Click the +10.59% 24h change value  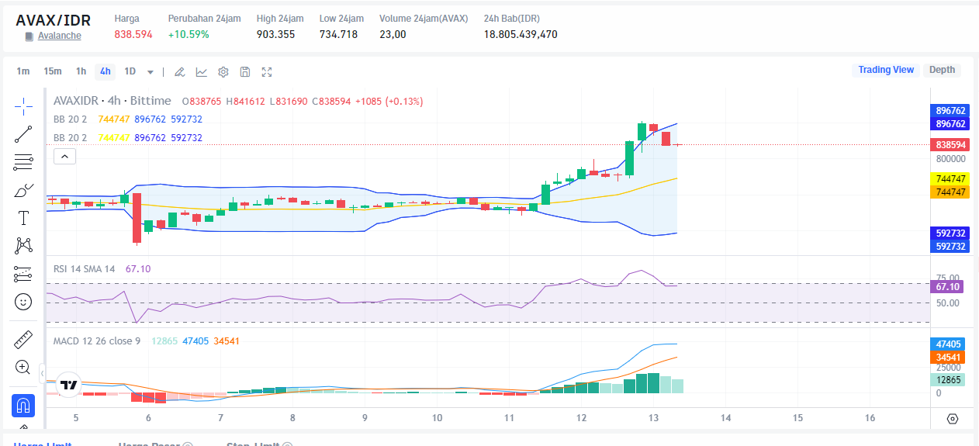[189, 34]
